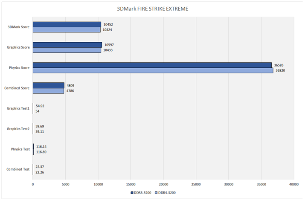Click the DDR5 Graphics Score bar
This screenshot has height=200, width=305.
67,45
